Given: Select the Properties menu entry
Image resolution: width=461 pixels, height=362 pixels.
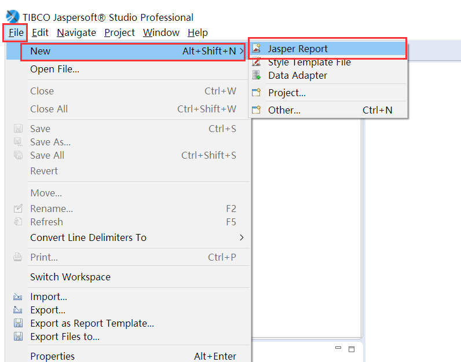Looking at the screenshot, I should pos(129,356).
